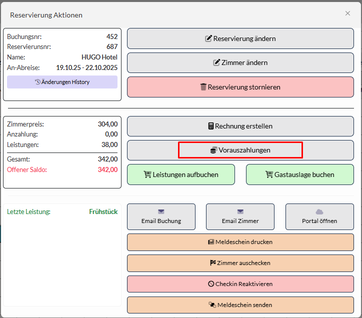Image resolution: width=362 pixels, height=318 pixels.
Task: Click the calculator icon on Rechnung erstellen
Action: 211,126
